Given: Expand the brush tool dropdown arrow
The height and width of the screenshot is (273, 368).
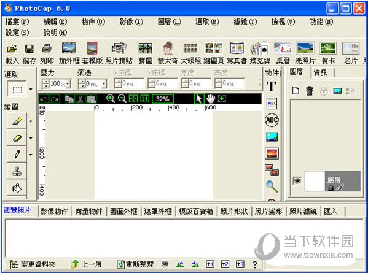Looking at the screenshot, I should 31,121.
